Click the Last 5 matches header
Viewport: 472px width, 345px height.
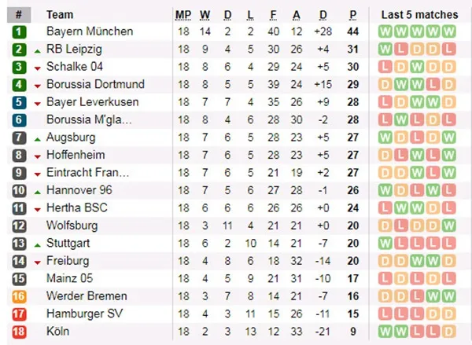(419, 14)
